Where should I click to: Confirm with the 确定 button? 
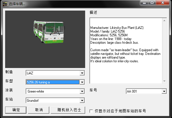(16, 110)
